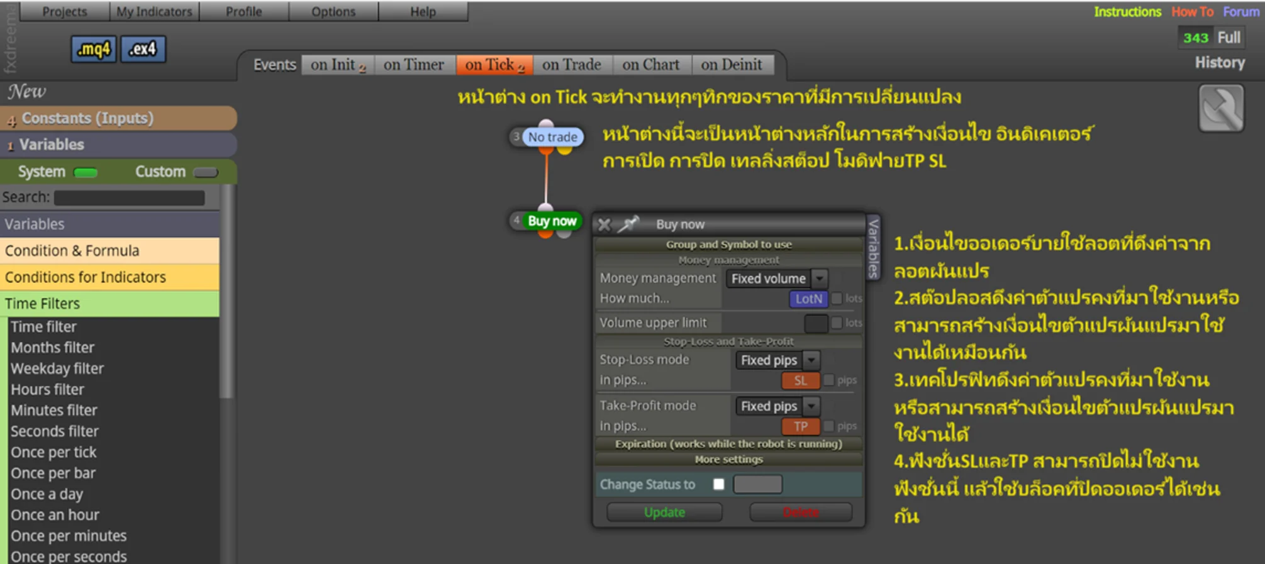Expand the Expiration section
This screenshot has width=1265, height=564.
728,444
